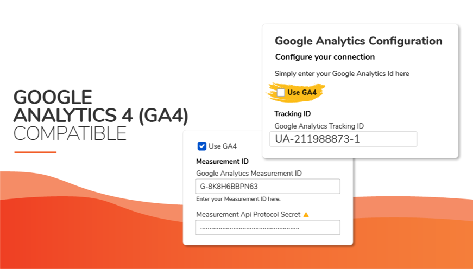Click the 'Enter your Measurement ID here' hint
This screenshot has width=473, height=269.
tap(238, 199)
